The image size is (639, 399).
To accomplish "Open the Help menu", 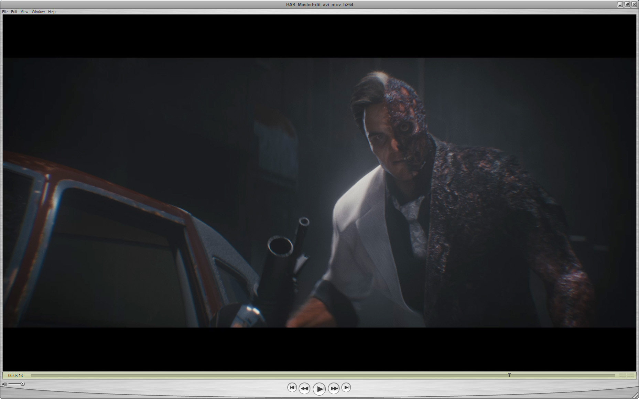I will 52,12.
